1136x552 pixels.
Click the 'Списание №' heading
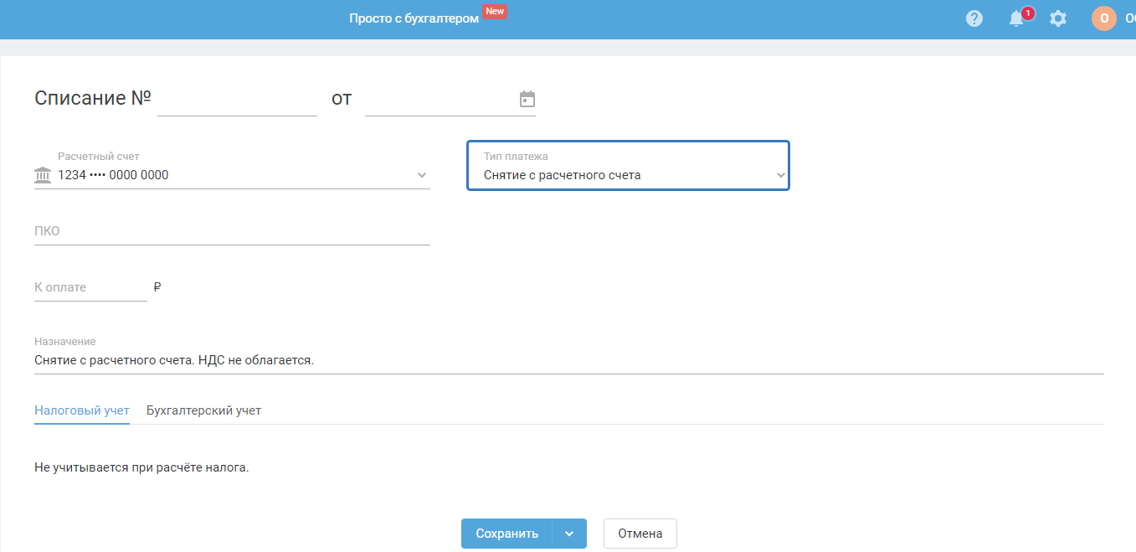click(x=92, y=98)
